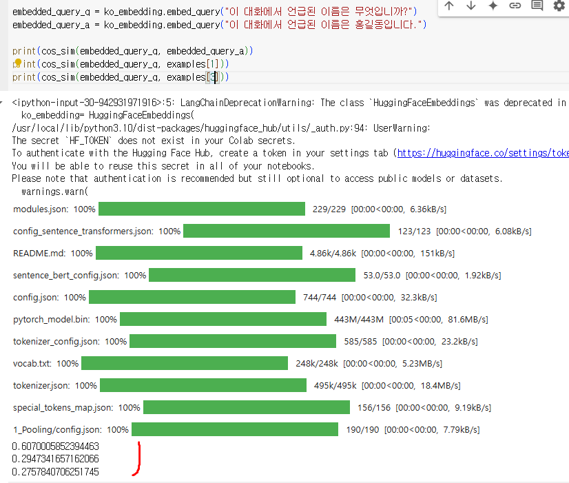Move the cell up with the up arrow
Screen dimensions: 569x483
[449, 6]
